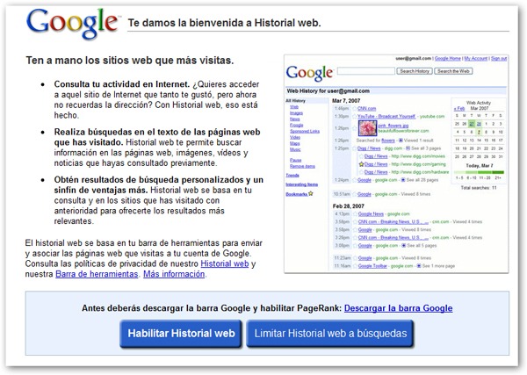This screenshot has height=375, width=527.
Task: Select 'Sponsored Links' in the preview sidebar
Action: click(x=305, y=131)
